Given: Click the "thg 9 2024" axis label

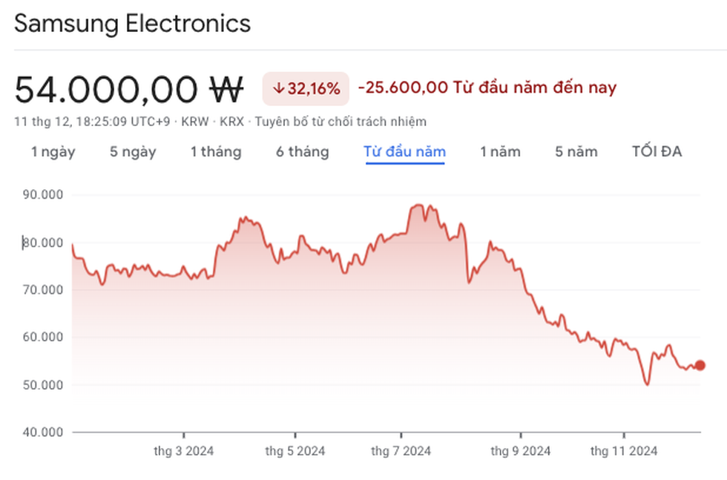Looking at the screenshot, I should 520,451.
